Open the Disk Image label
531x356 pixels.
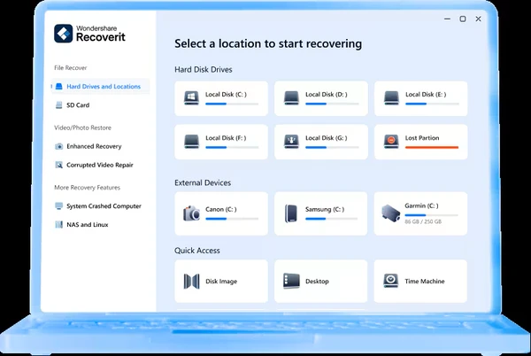coord(221,281)
